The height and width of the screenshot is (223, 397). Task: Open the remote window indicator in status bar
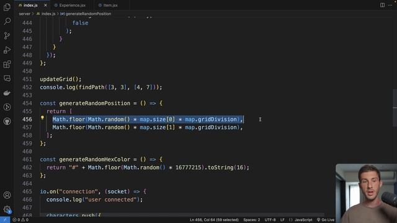tap(5, 220)
